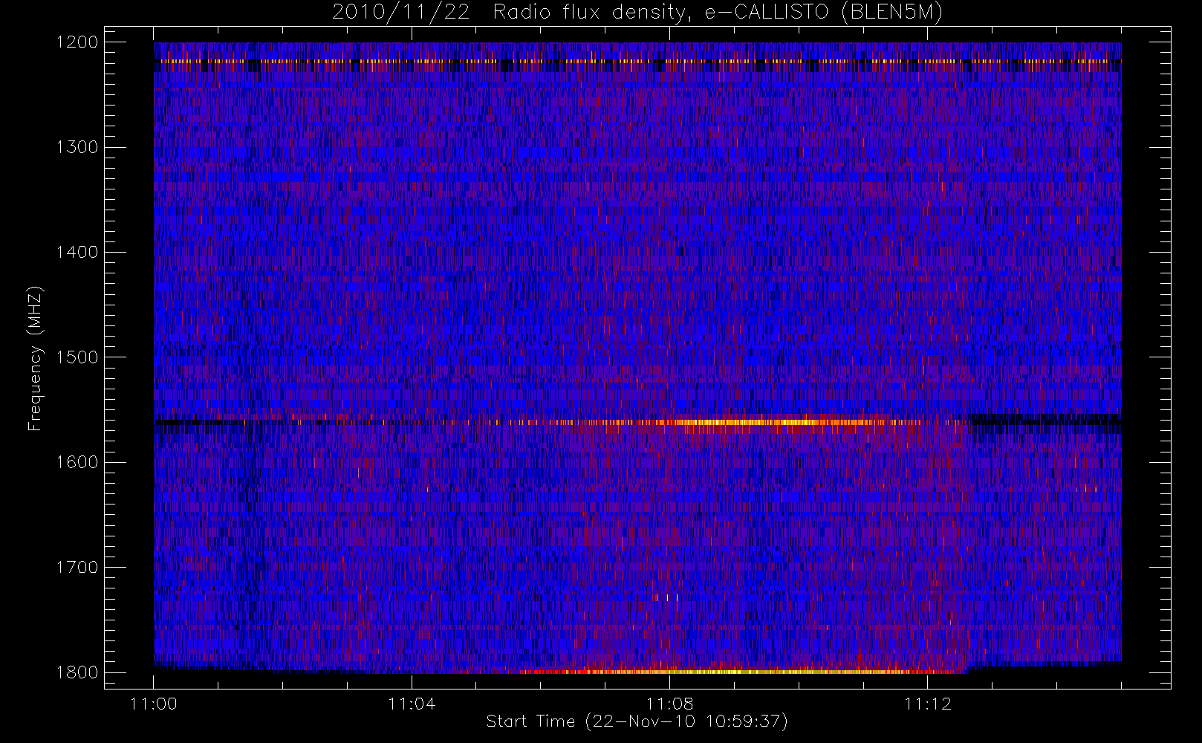Click the plot title '2010/11/22 Radio flux density, e-CALLISTO (BLEN5M)'
Screen dimensions: 1202x743
637,13
